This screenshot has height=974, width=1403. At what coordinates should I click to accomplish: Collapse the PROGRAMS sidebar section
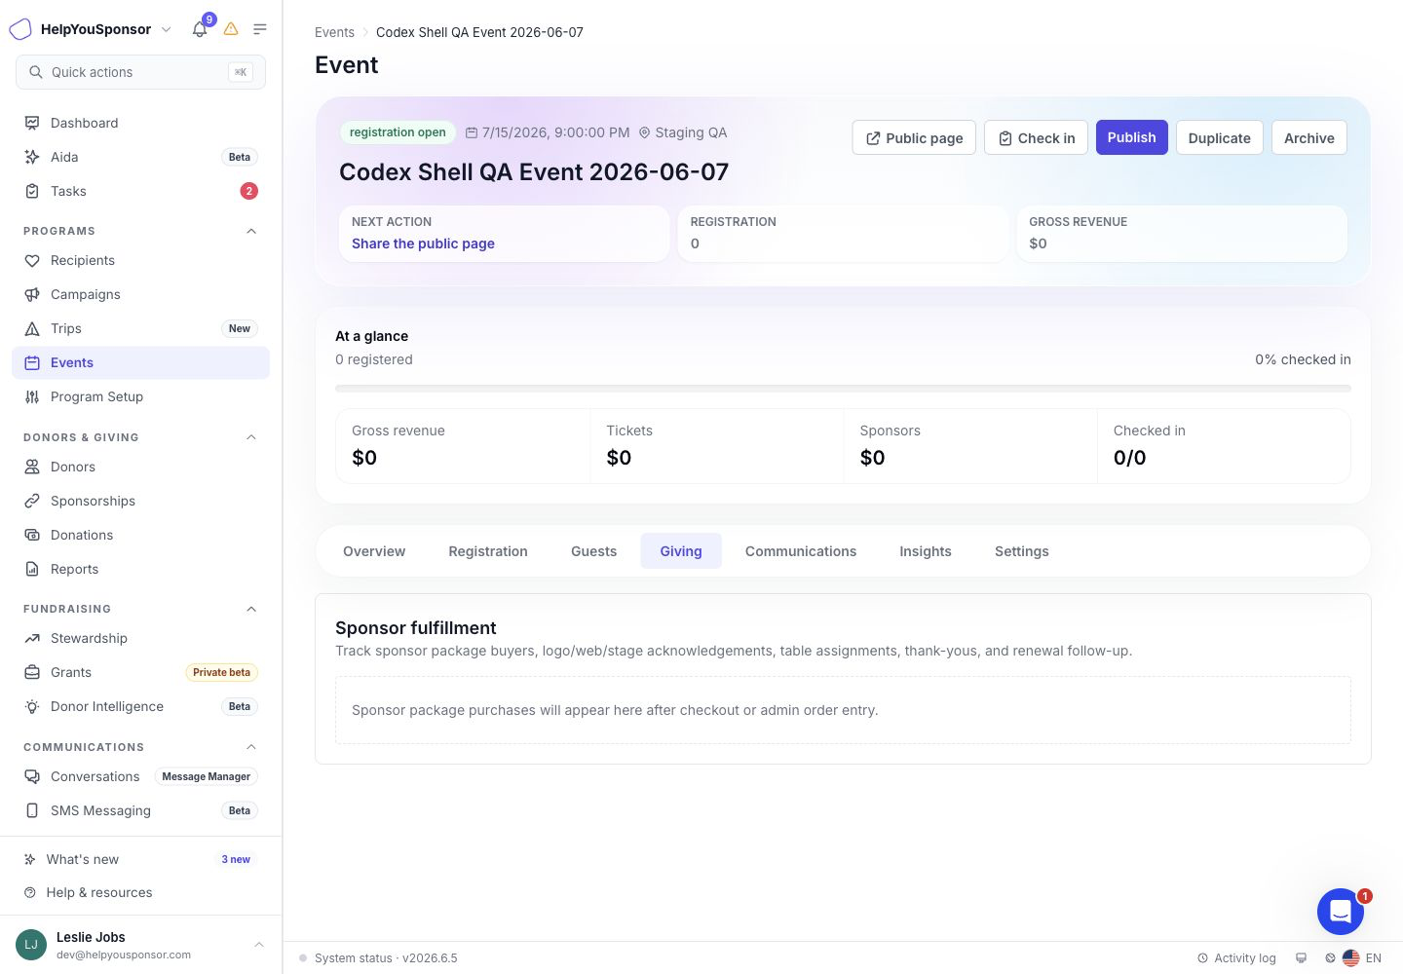pyautogui.click(x=251, y=231)
